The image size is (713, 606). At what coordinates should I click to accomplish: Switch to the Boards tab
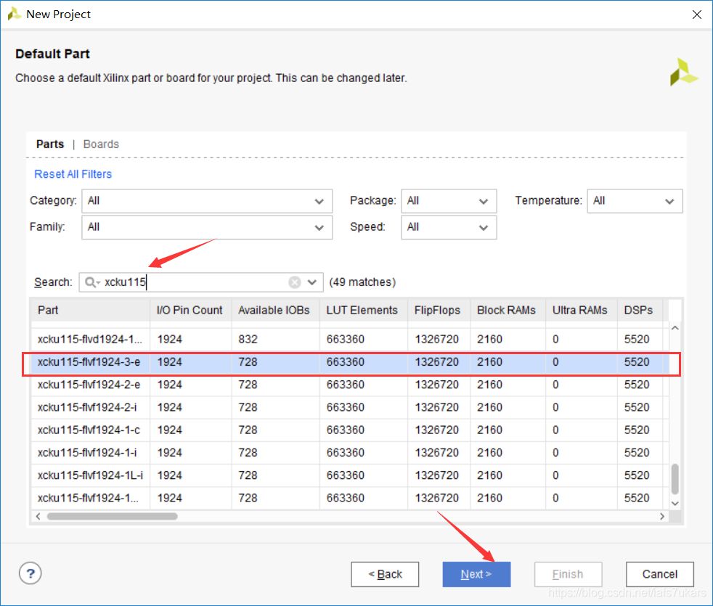101,144
